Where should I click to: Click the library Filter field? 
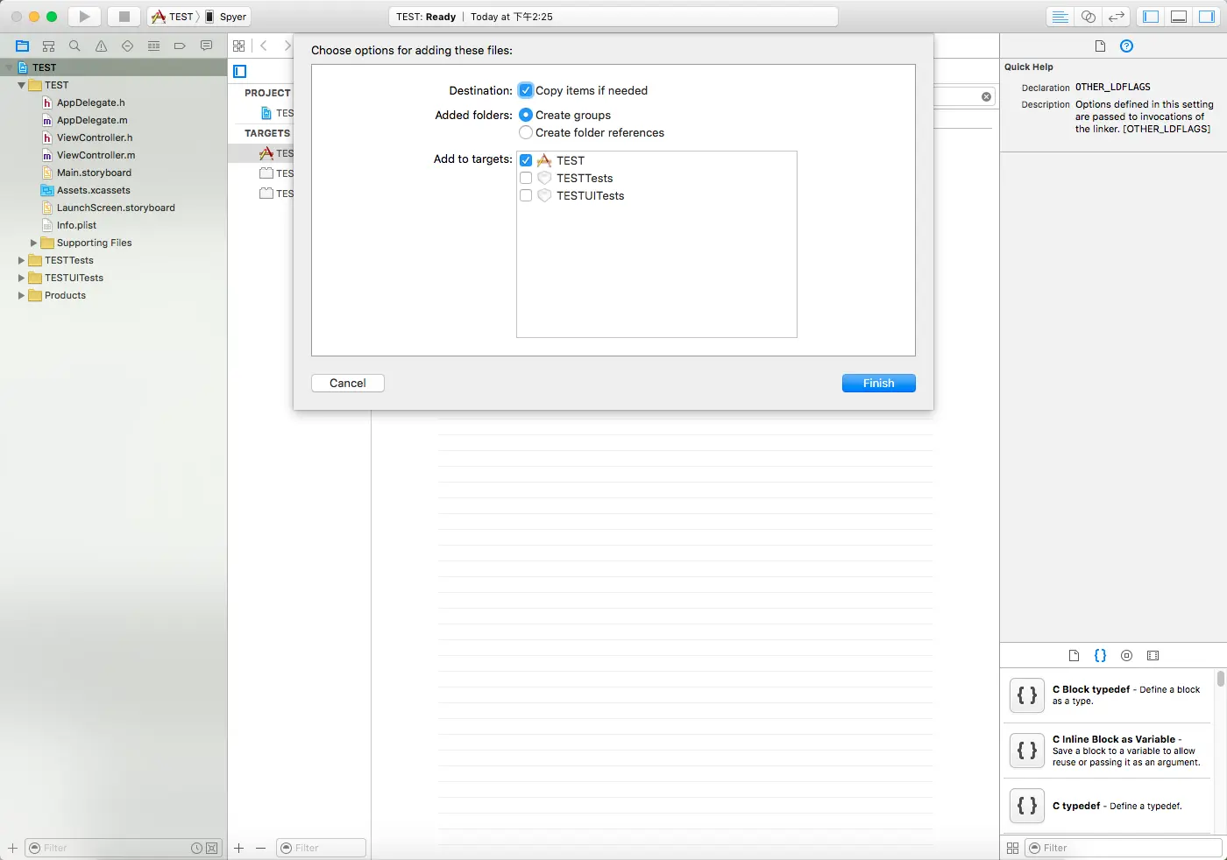point(1123,848)
